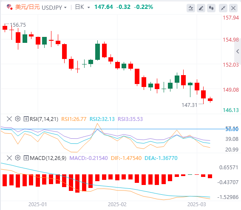Click the RSI(7,14,21) label
Screen dimensions: 241x210
coord(44,119)
